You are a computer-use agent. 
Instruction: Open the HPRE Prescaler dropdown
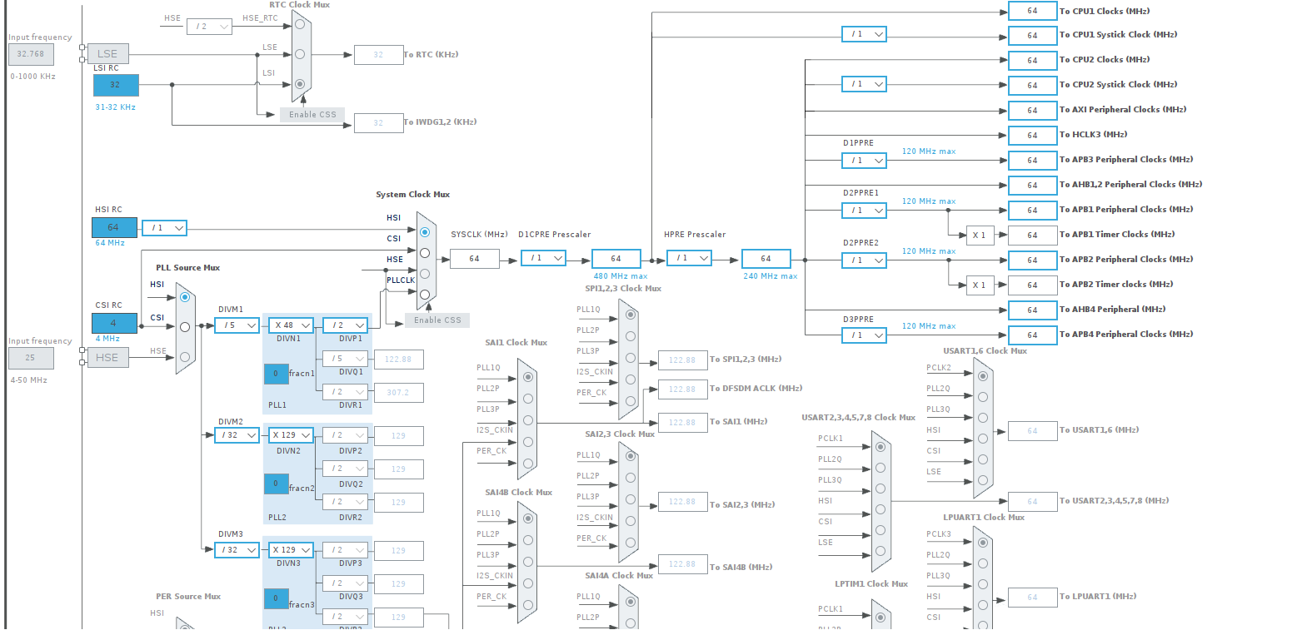[x=688, y=258]
